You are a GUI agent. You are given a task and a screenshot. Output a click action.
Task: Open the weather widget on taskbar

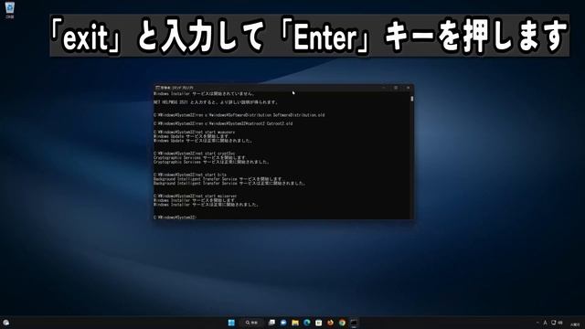pyautogui.click(x=6, y=323)
